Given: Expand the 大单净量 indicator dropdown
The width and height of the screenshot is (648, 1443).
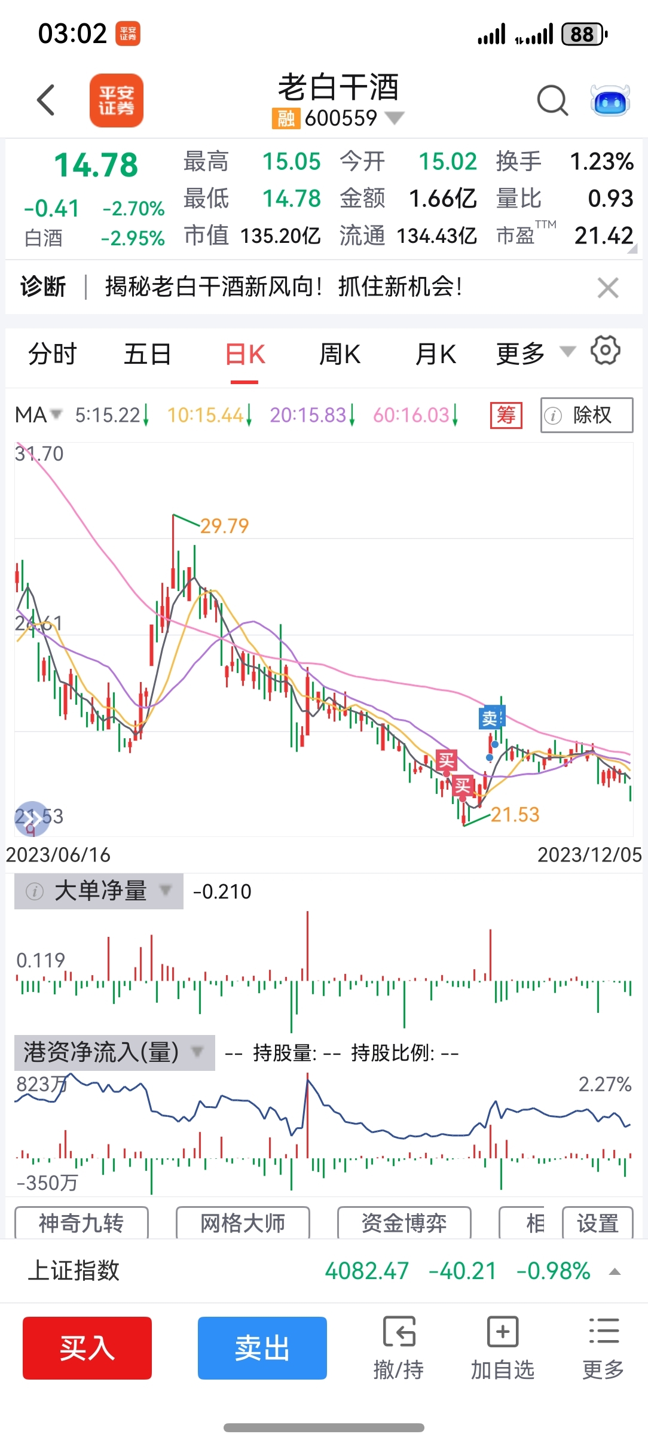Looking at the screenshot, I should coord(165,891).
